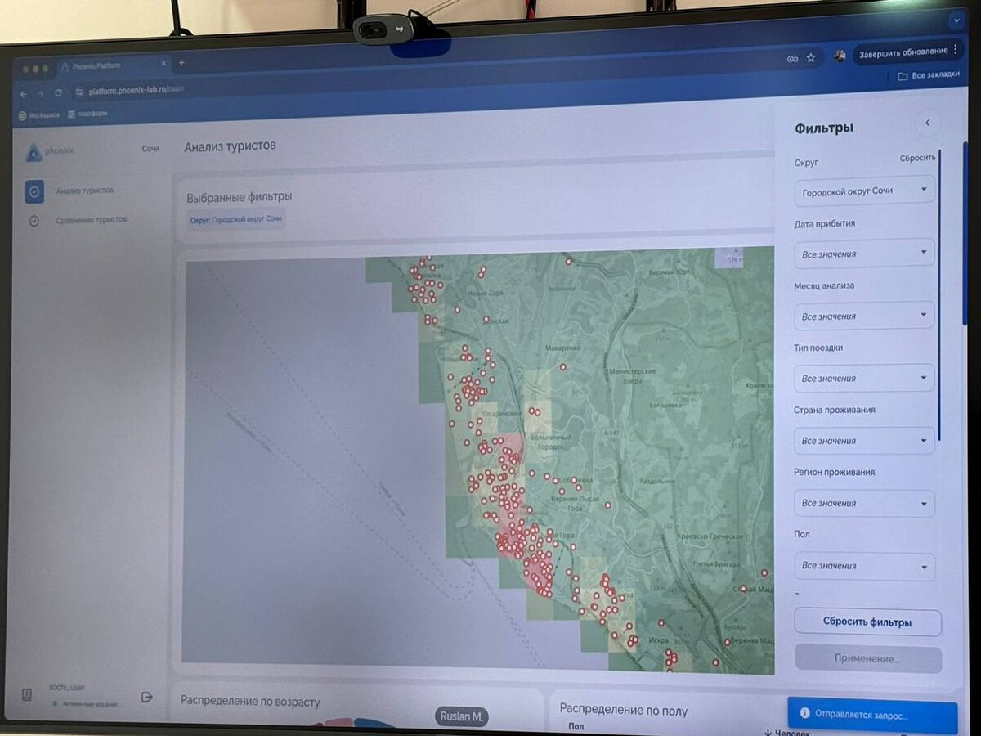Viewport: 981px width, 736px height.
Task: Click the Распределение по полу heading
Action: click(624, 711)
